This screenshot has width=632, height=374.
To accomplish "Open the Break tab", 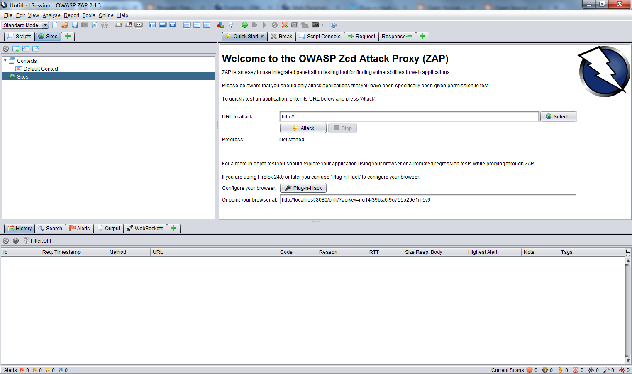I will tap(282, 37).
